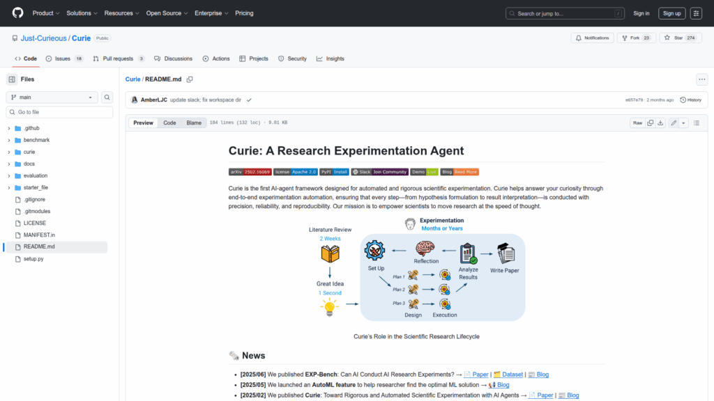The width and height of the screenshot is (714, 401).
Task: Focus the Search or jump to field
Action: tap(565, 13)
